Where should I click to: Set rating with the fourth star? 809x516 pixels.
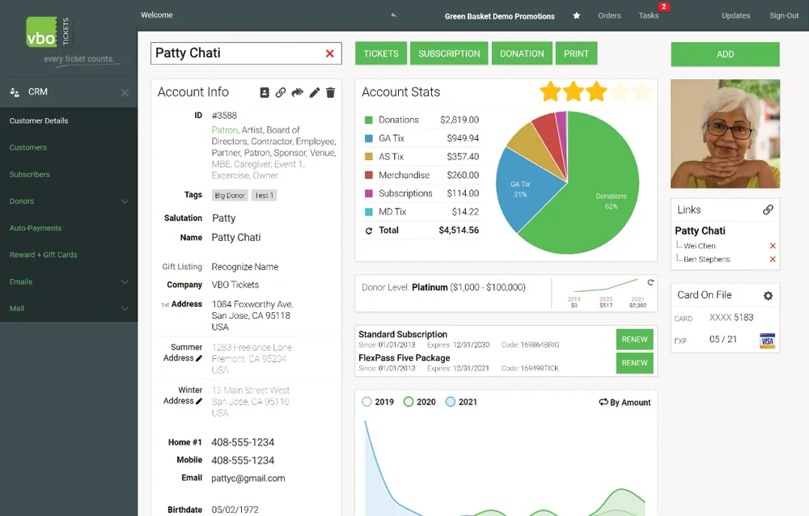[619, 92]
